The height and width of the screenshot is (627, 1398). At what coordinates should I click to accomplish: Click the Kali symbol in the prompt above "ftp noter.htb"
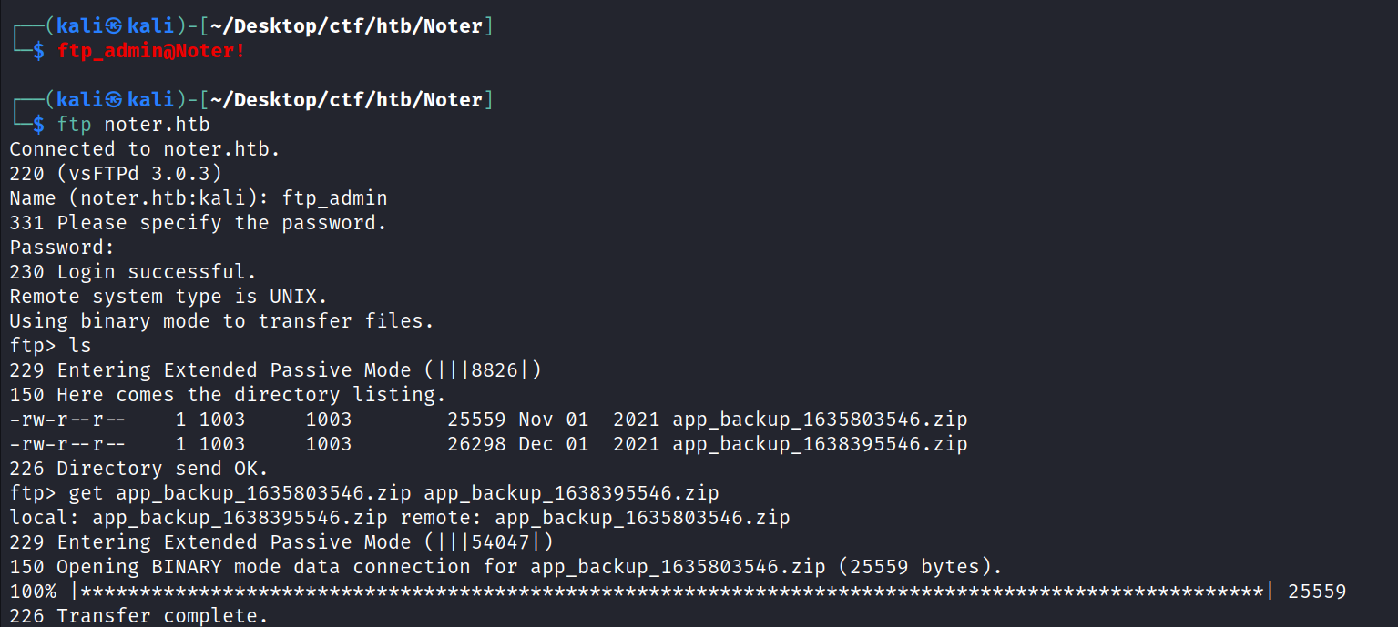pos(114,100)
